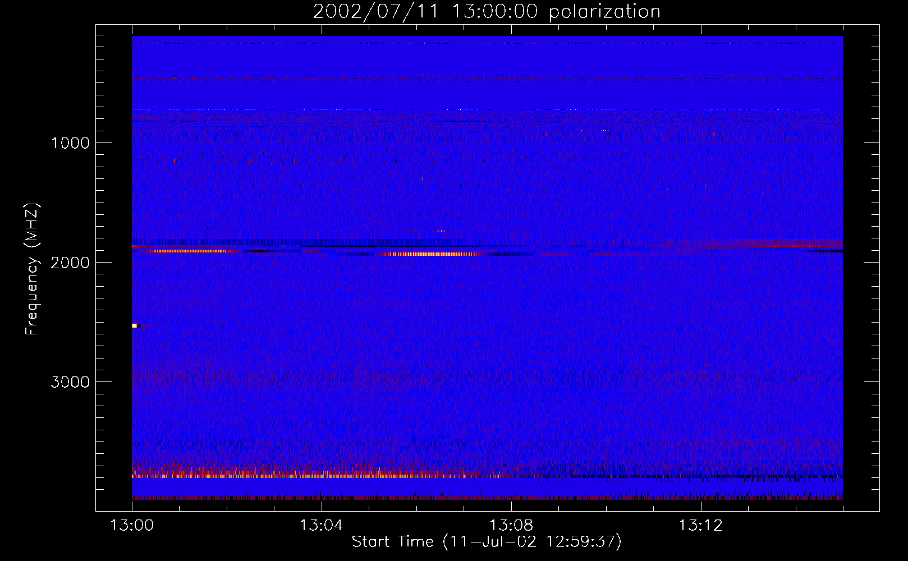
Task: Click the 13:08 time tick label
Action: 511,526
